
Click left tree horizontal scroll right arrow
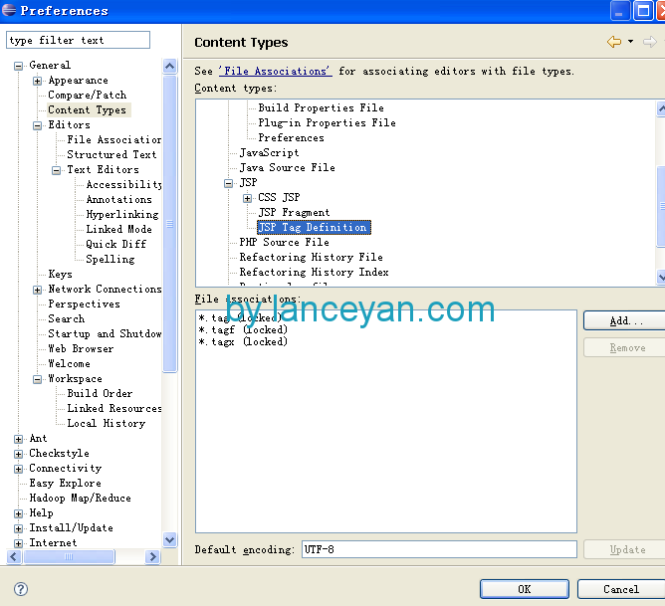pyautogui.click(x=152, y=556)
